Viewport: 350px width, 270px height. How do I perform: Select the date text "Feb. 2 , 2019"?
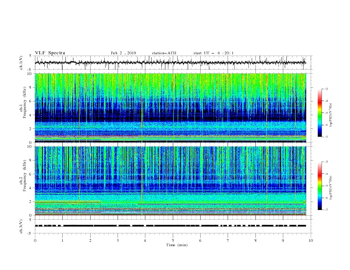(x=123, y=53)
